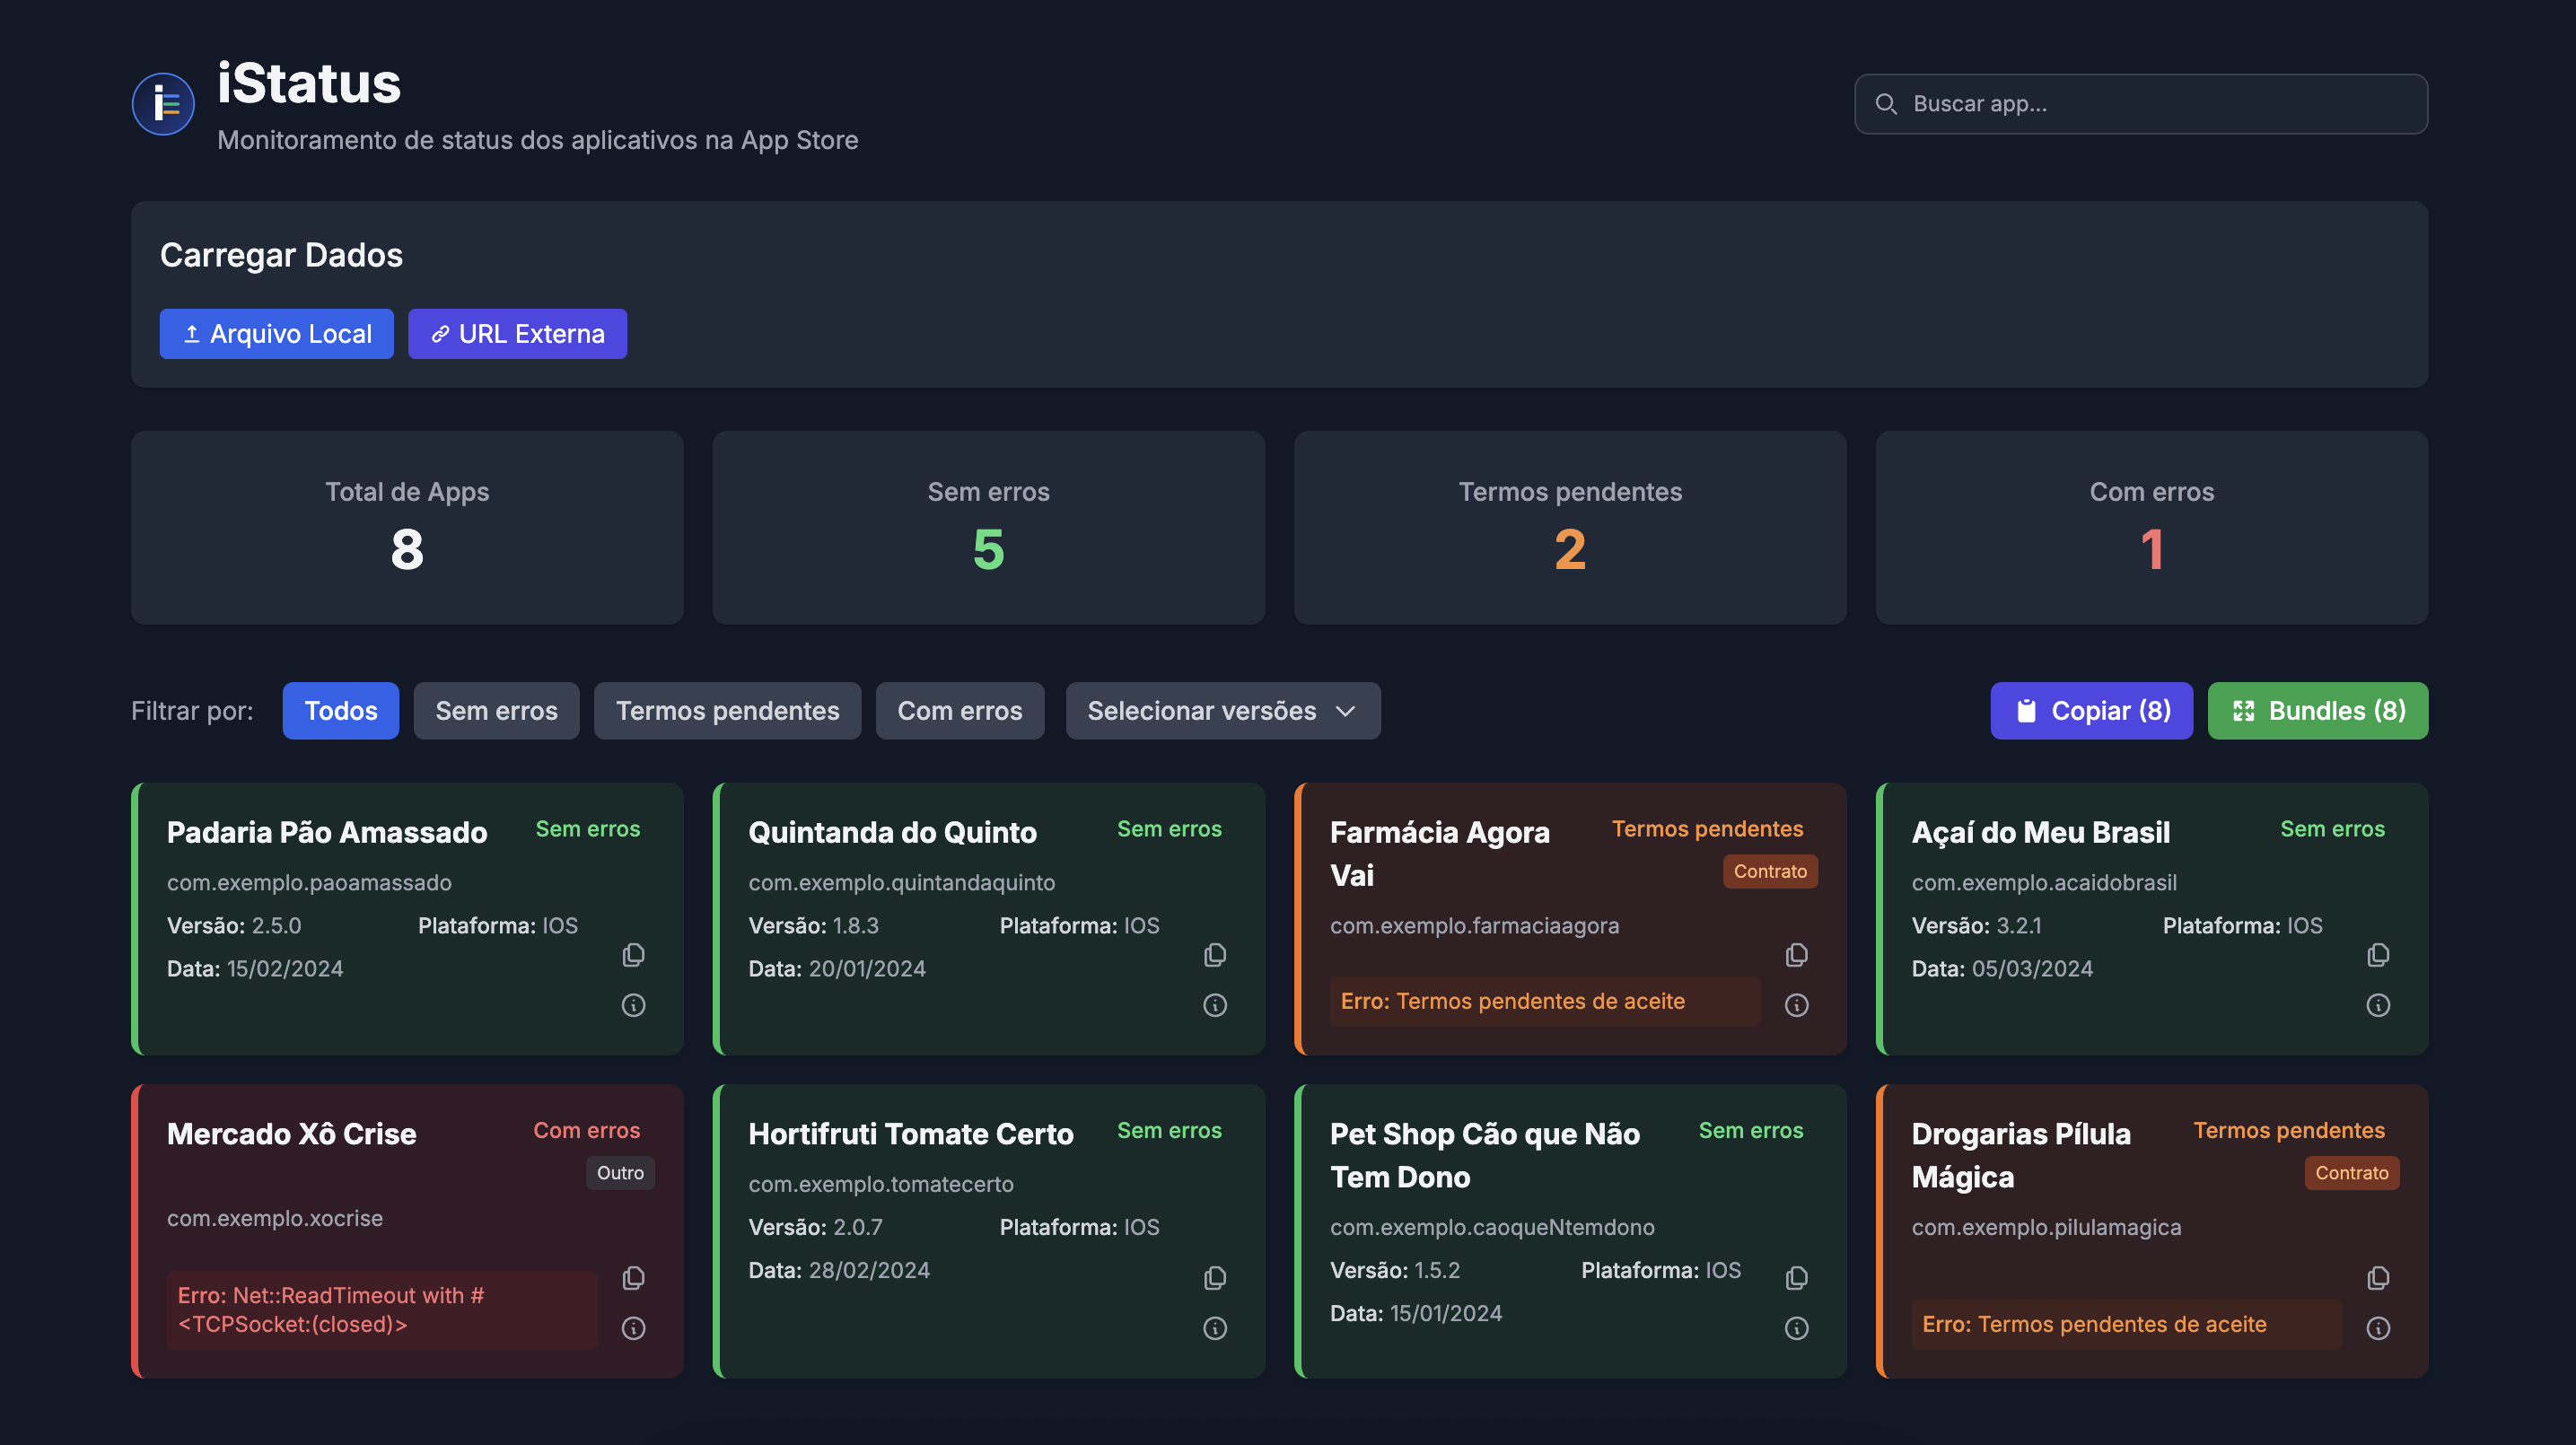Copy Padaria Pão Amassado card details
Image resolution: width=2576 pixels, height=1445 pixels.
click(633, 955)
